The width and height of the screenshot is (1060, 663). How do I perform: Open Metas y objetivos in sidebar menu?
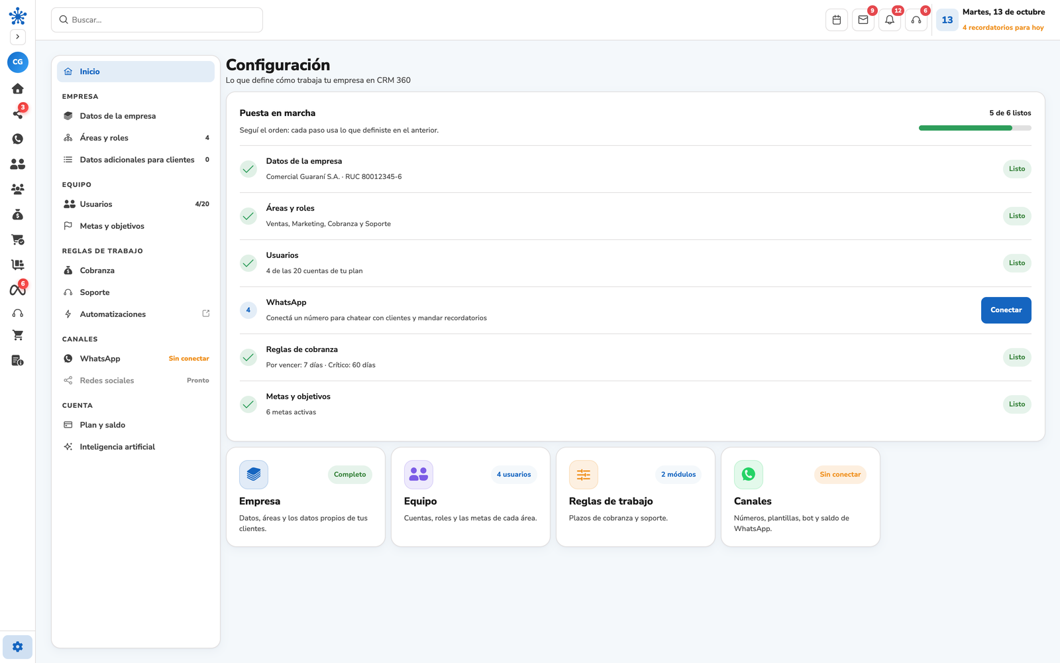pos(136,226)
